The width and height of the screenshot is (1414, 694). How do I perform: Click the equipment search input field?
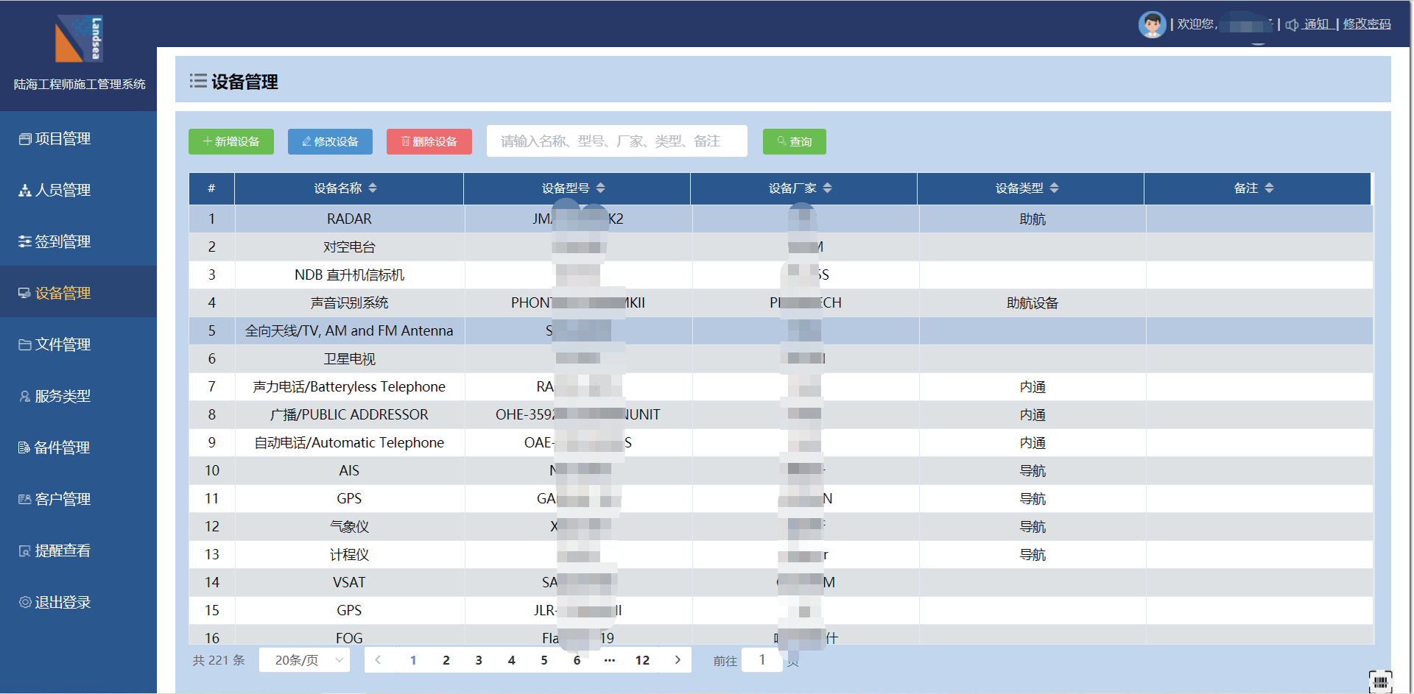point(616,141)
